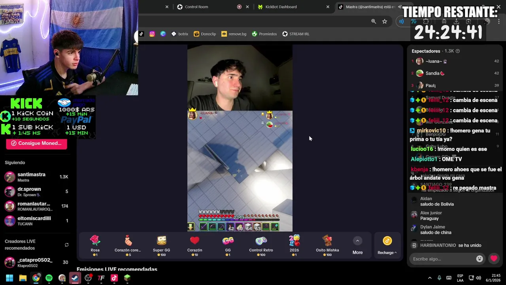Open Windows Start menu
506x285 pixels.
(9, 278)
